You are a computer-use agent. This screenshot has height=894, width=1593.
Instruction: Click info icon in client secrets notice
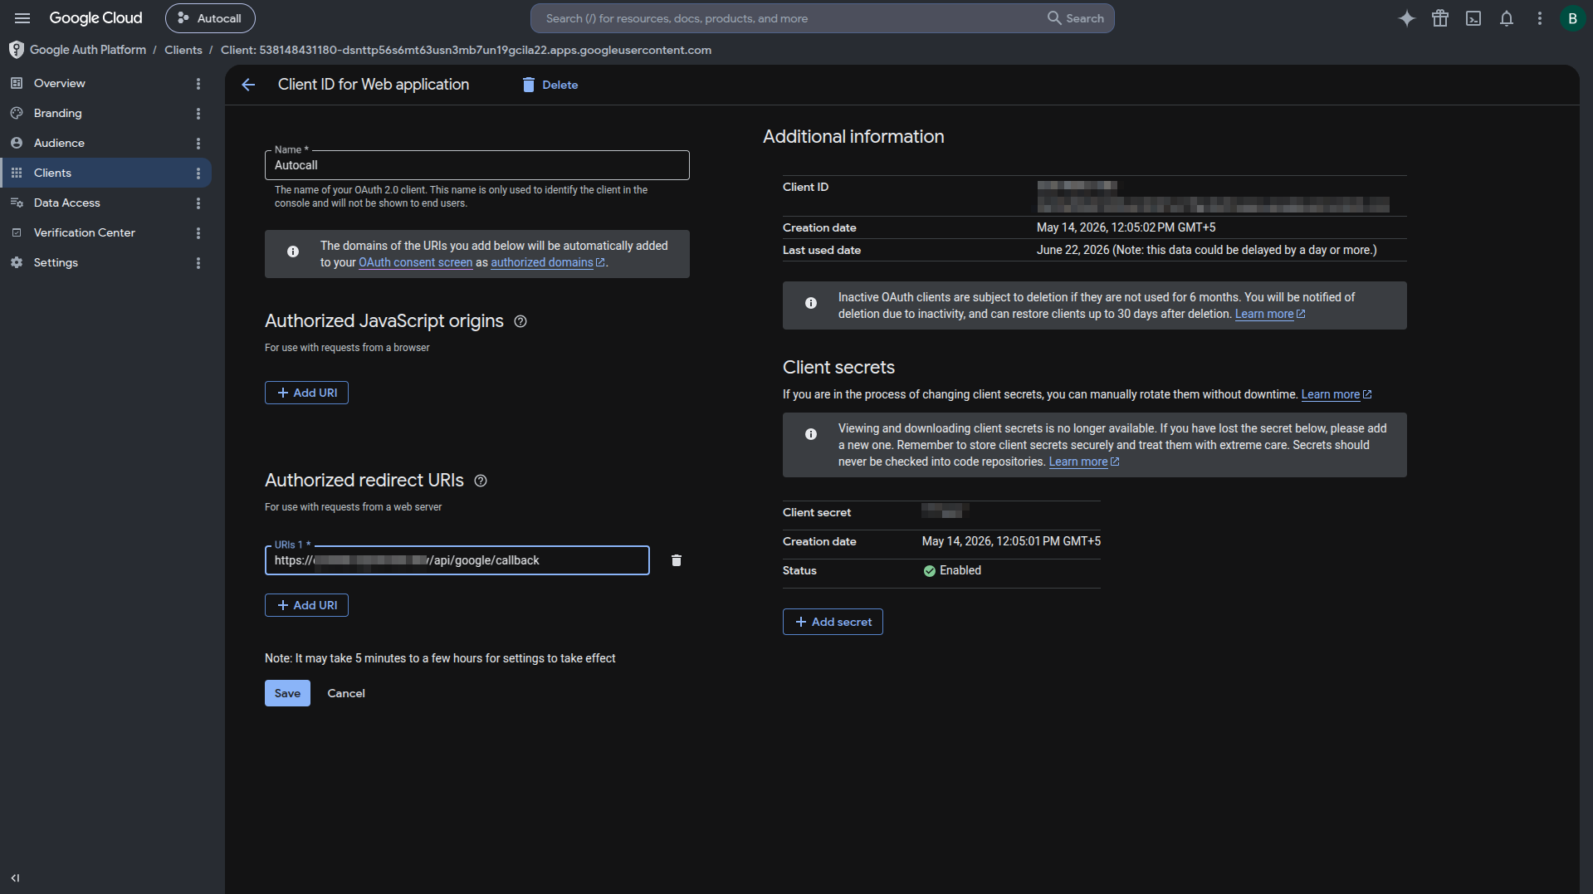coord(811,434)
